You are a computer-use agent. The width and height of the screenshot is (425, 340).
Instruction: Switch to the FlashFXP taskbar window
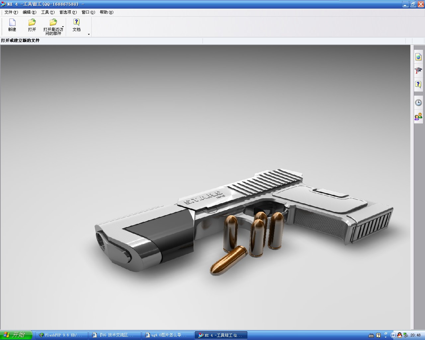point(61,335)
